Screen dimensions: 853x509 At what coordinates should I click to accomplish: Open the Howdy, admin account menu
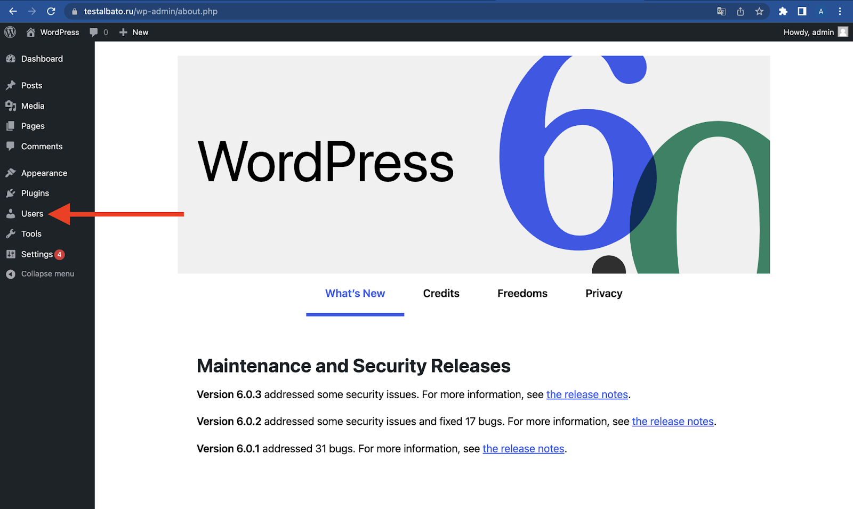(x=808, y=32)
